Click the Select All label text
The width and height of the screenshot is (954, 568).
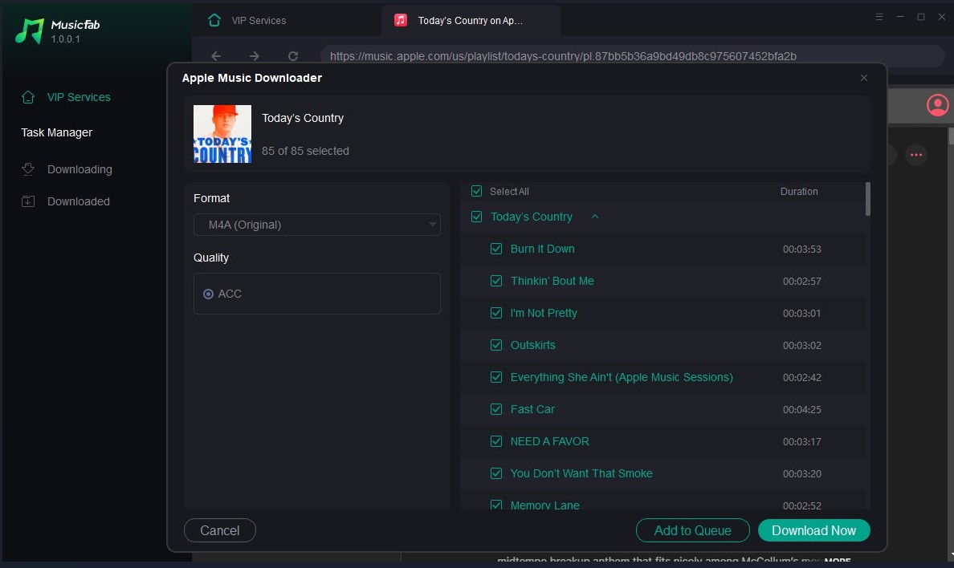coord(509,191)
